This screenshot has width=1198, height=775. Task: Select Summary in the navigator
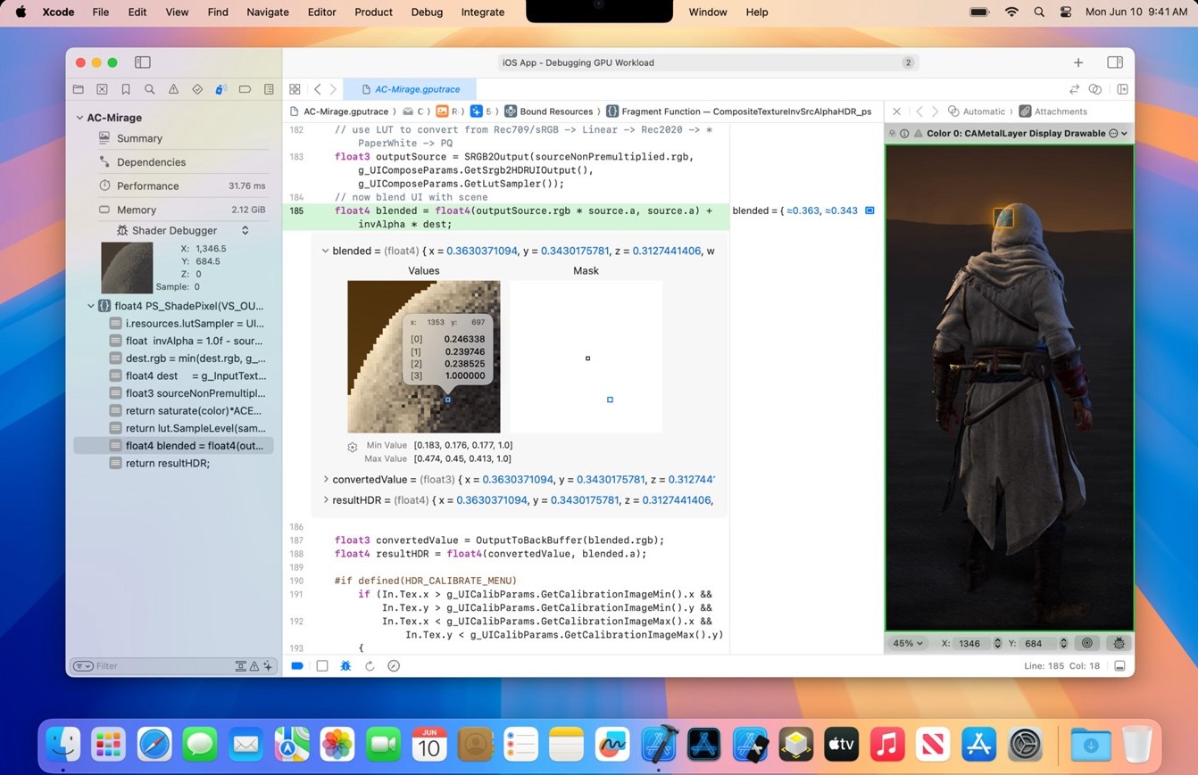coord(139,138)
